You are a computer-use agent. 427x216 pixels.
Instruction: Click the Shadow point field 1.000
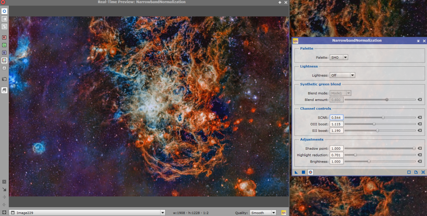[337, 148]
